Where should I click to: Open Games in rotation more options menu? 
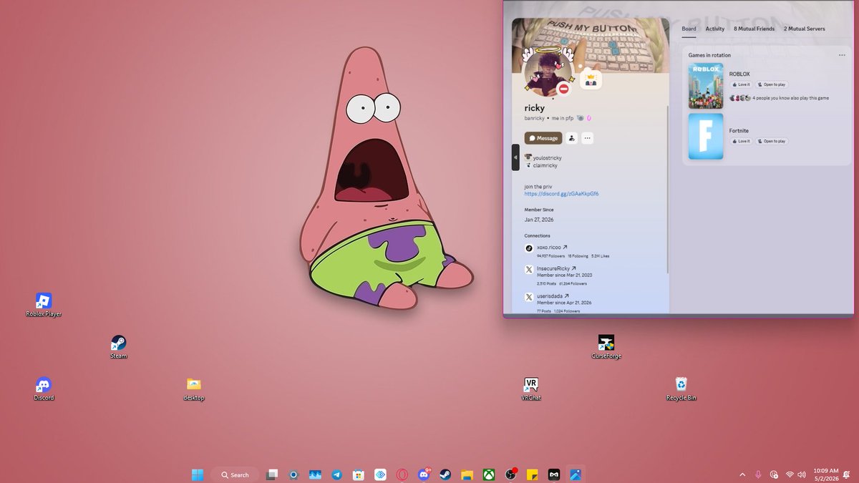[842, 55]
